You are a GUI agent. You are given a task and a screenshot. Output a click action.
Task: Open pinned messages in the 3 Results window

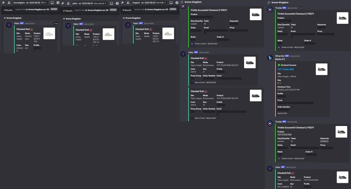pyautogui.click(x=3, y=3)
